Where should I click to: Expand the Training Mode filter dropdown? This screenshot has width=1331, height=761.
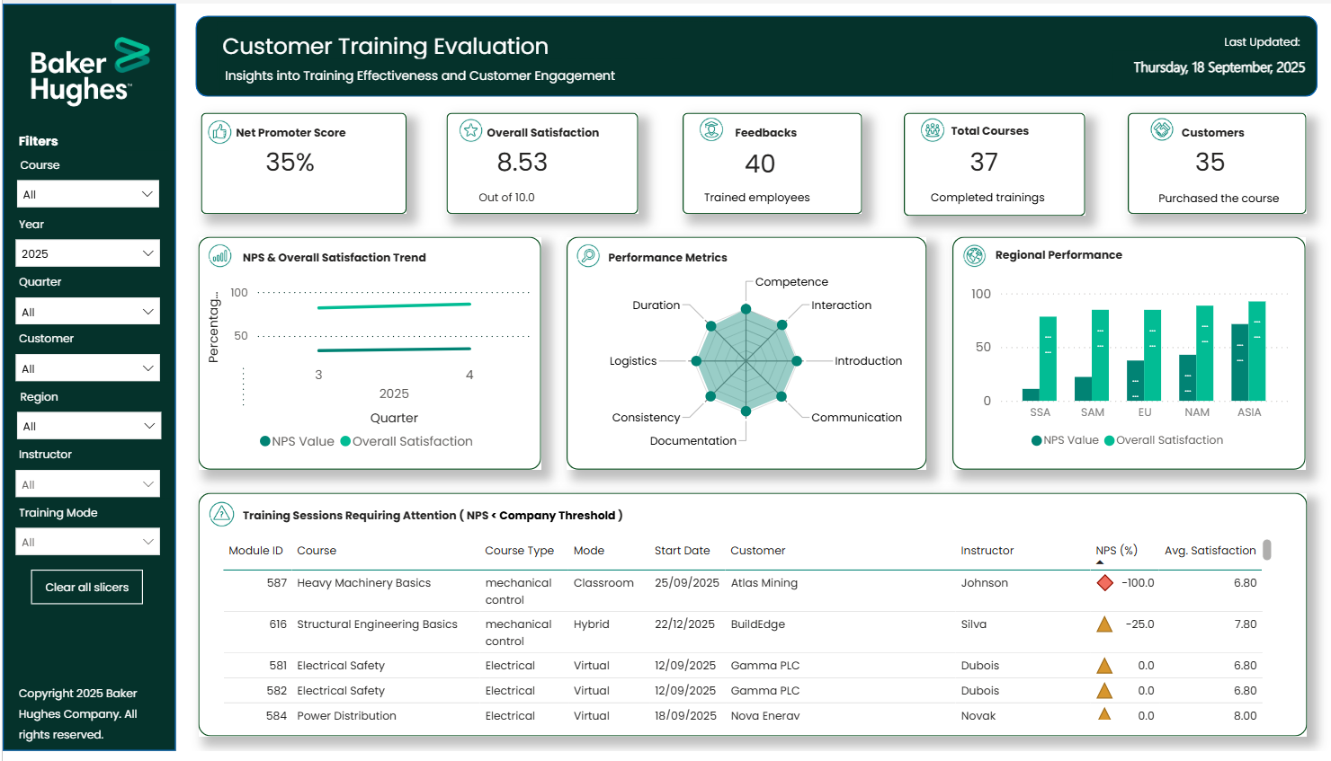88,542
